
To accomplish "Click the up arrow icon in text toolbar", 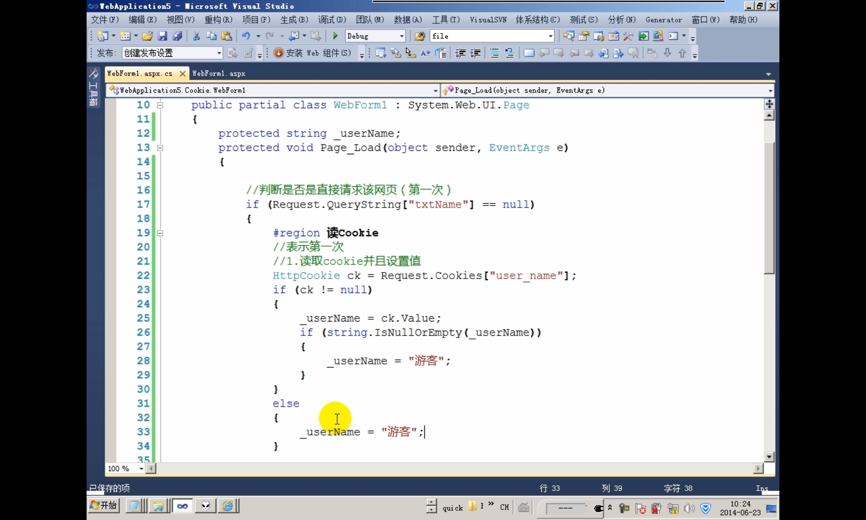I will point(682,53).
